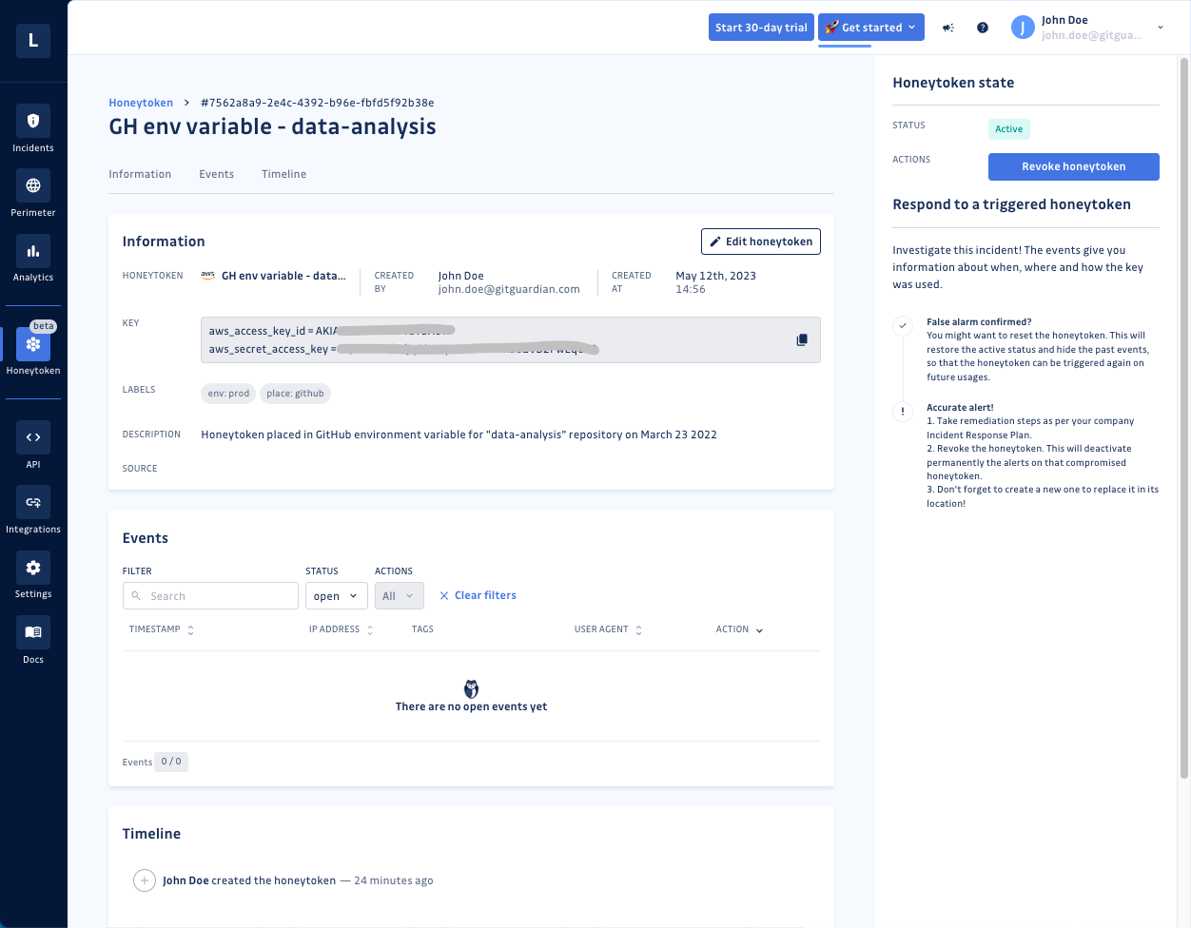The image size is (1191, 928).
Task: Click the events Search input field
Action: click(209, 595)
